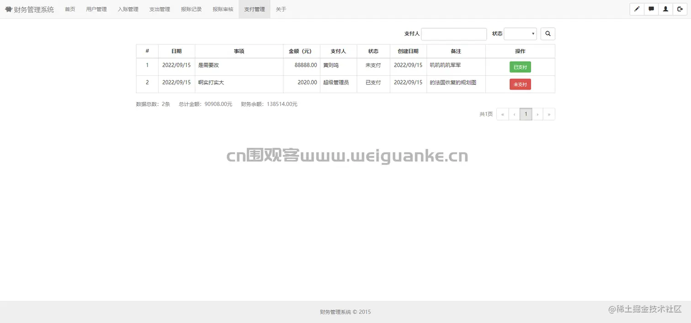Open the user profile icon

[665, 9]
